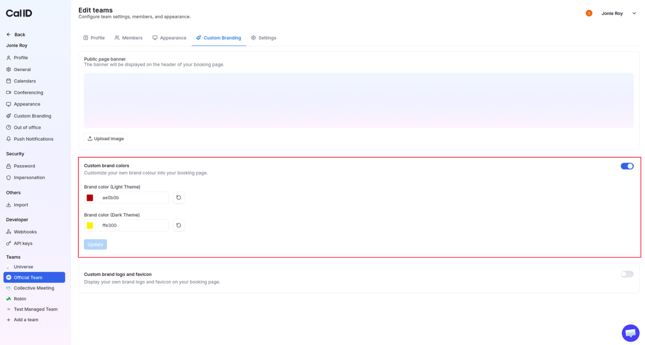This screenshot has height=345, width=645.
Task: Click the Security section label
Action: click(x=15, y=154)
